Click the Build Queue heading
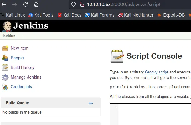Viewport: 191px width, 125px height. (18, 103)
